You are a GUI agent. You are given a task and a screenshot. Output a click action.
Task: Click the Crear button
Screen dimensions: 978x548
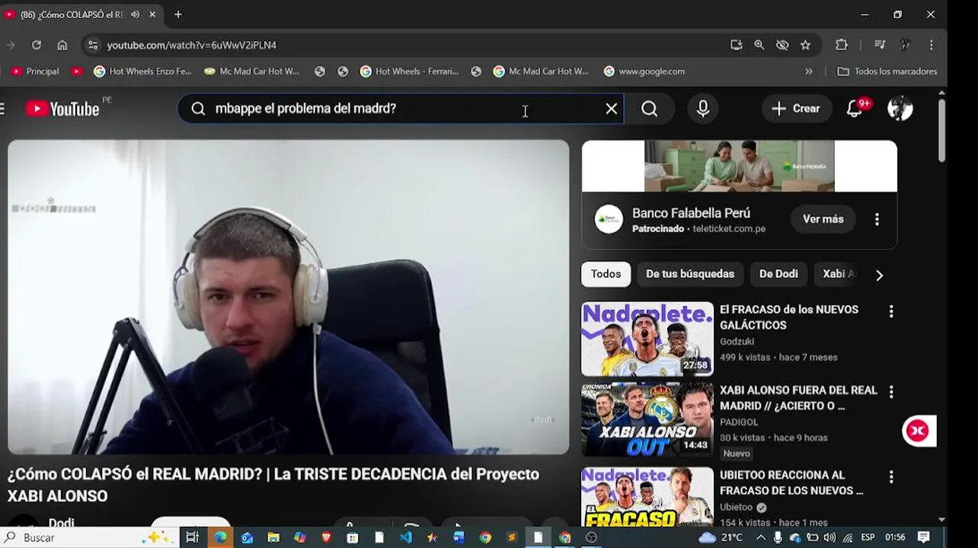click(x=796, y=109)
